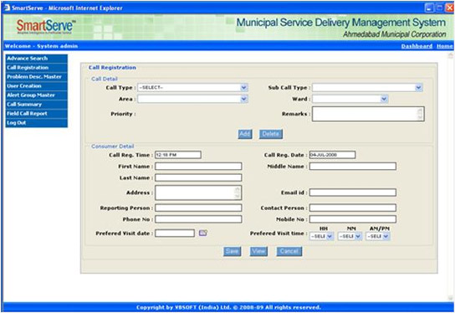The width and height of the screenshot is (455, 313).
Task: Click the Add button
Action: click(x=244, y=134)
